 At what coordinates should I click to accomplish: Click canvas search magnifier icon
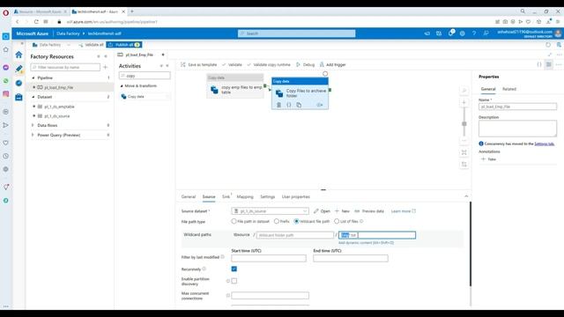tap(464, 91)
